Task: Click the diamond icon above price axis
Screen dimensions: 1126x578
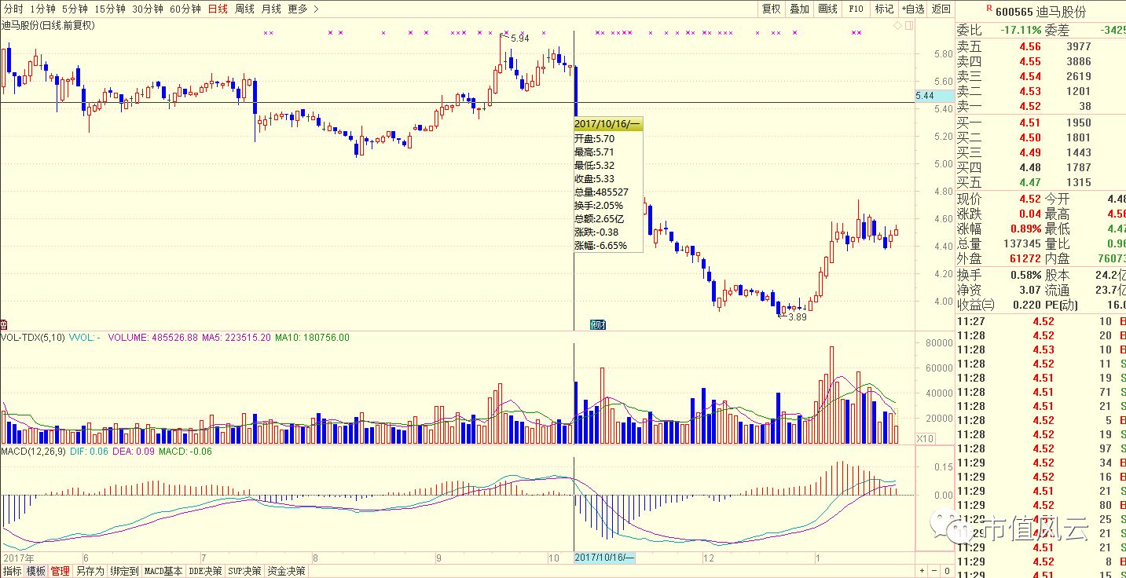Action: pos(898,26)
